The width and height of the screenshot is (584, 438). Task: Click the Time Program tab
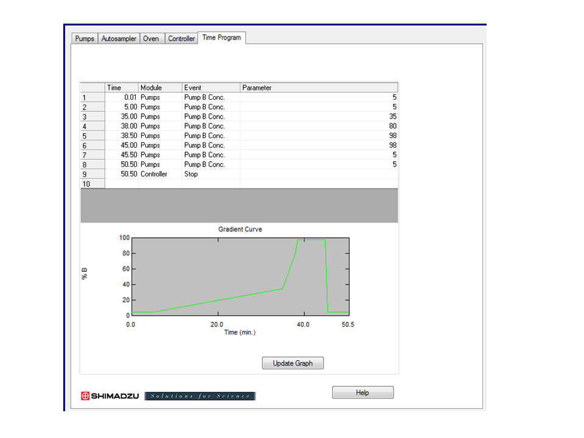click(221, 38)
